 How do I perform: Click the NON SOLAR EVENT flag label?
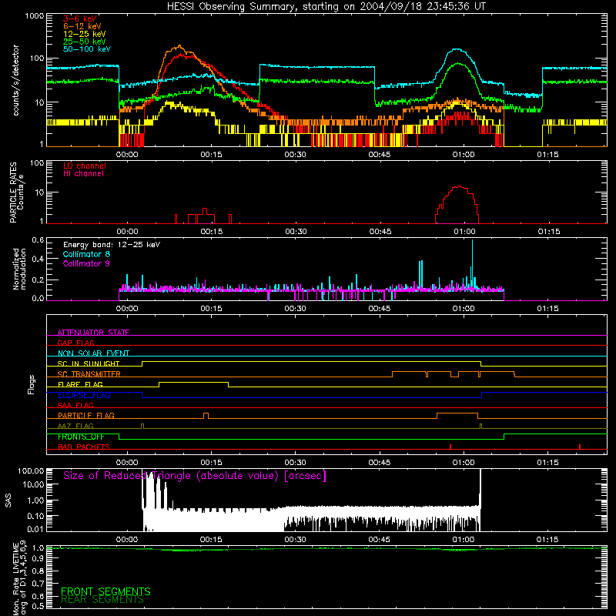[x=93, y=353]
